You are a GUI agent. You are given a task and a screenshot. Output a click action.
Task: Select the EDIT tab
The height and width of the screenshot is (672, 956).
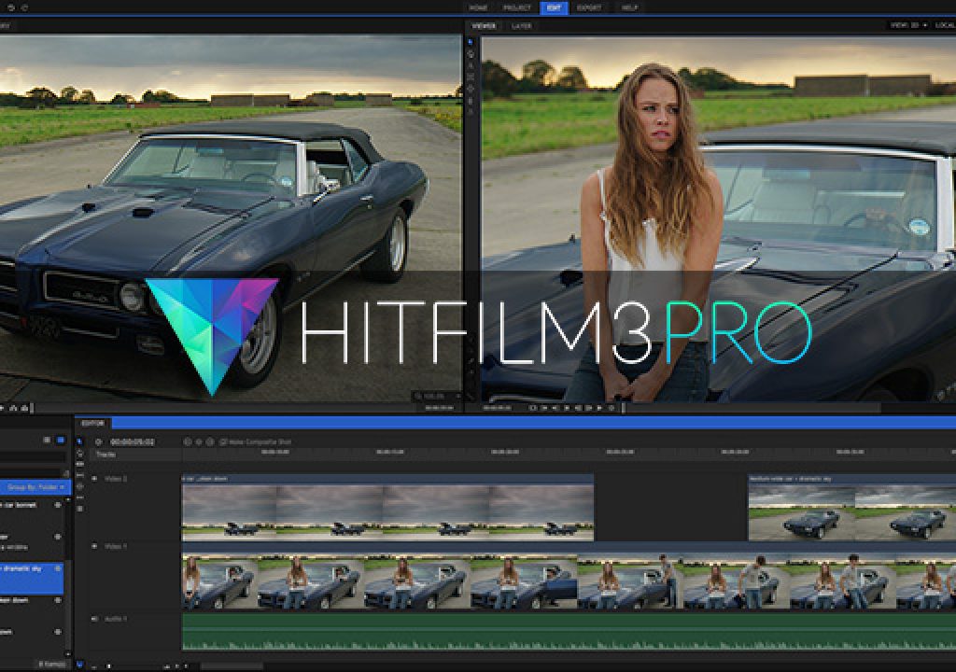coord(554,7)
